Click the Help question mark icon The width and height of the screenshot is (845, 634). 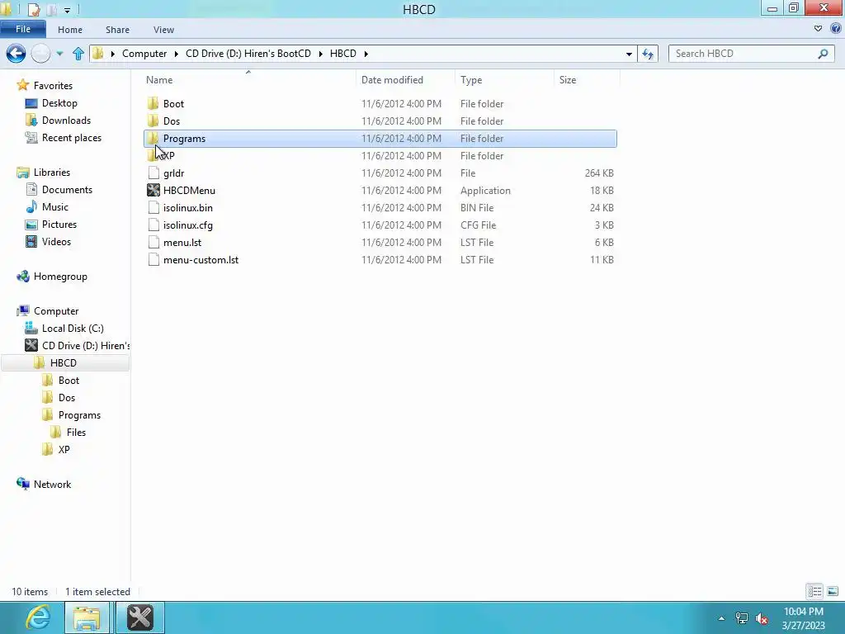pyautogui.click(x=836, y=29)
